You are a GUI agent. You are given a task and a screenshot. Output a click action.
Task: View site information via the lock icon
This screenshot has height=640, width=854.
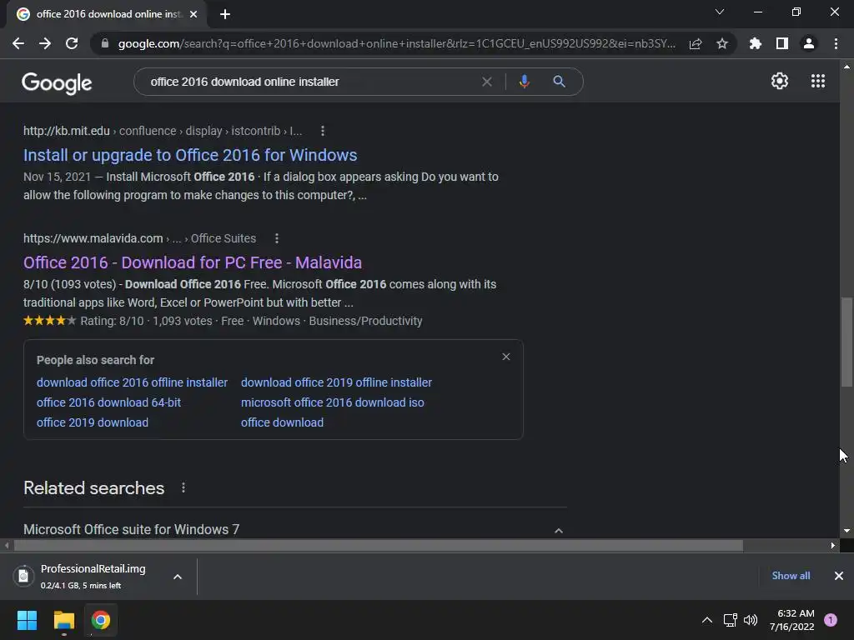point(105,43)
